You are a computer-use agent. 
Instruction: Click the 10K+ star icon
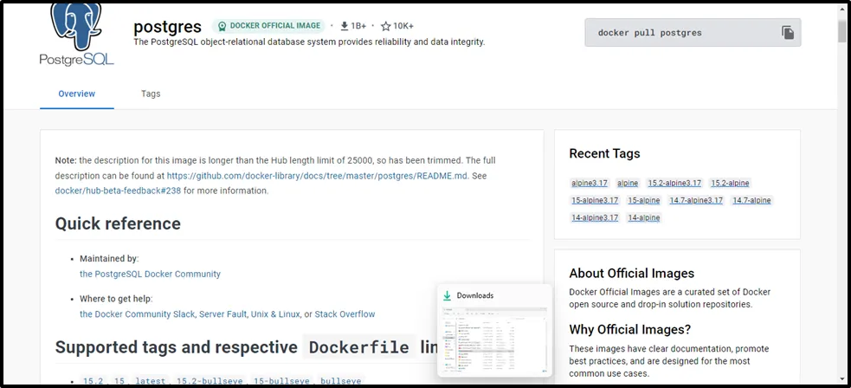385,26
